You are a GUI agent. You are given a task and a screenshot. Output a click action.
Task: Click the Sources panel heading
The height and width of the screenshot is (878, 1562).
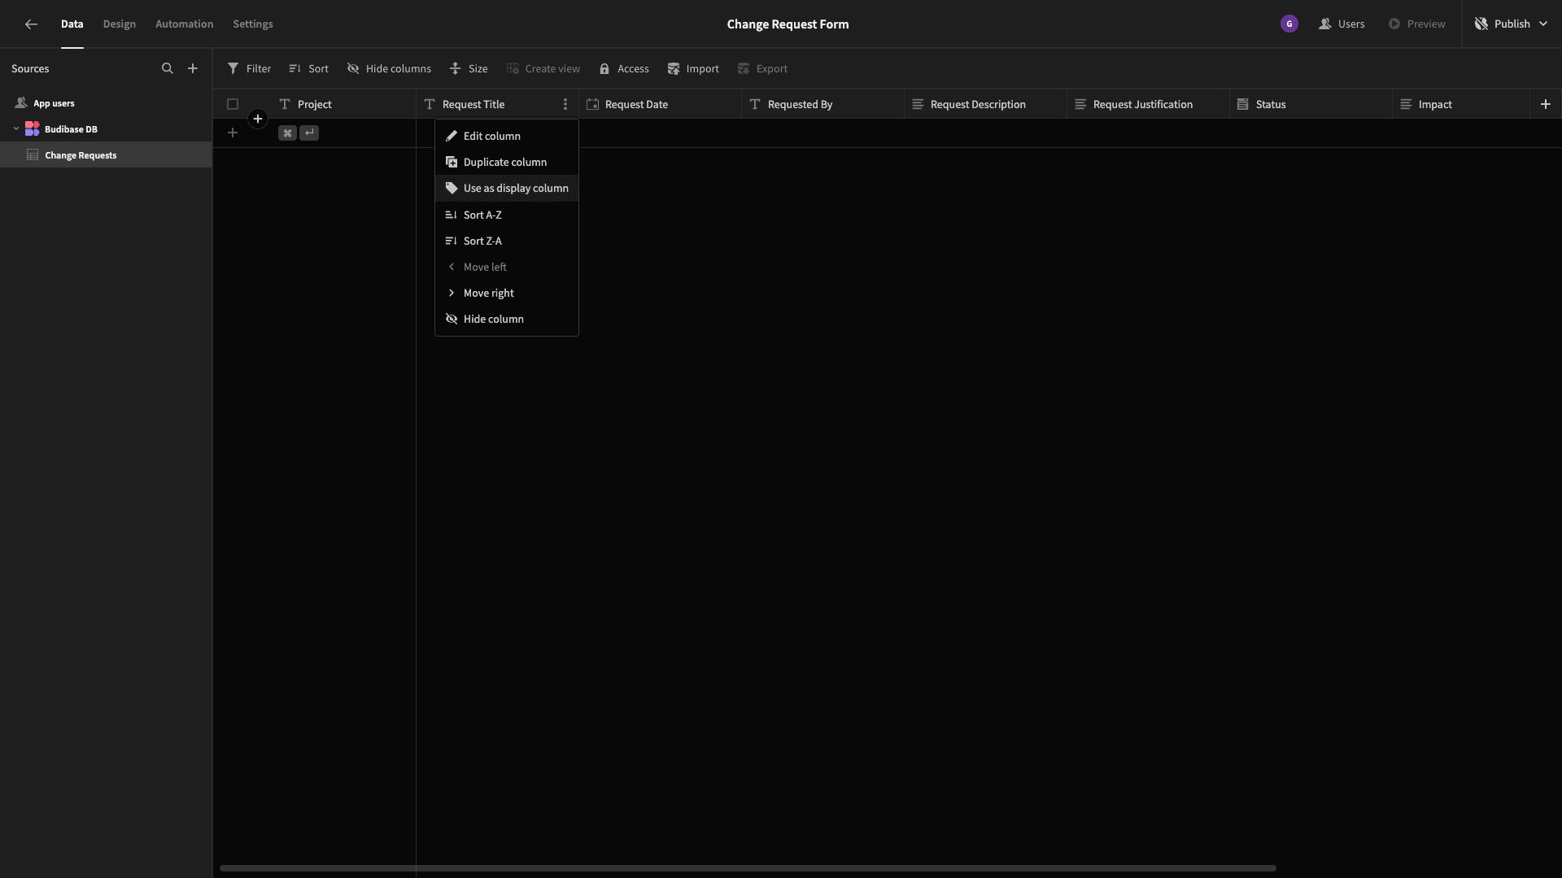click(30, 69)
